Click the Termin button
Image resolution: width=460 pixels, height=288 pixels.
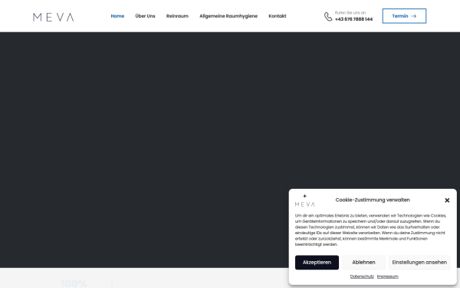(404, 16)
